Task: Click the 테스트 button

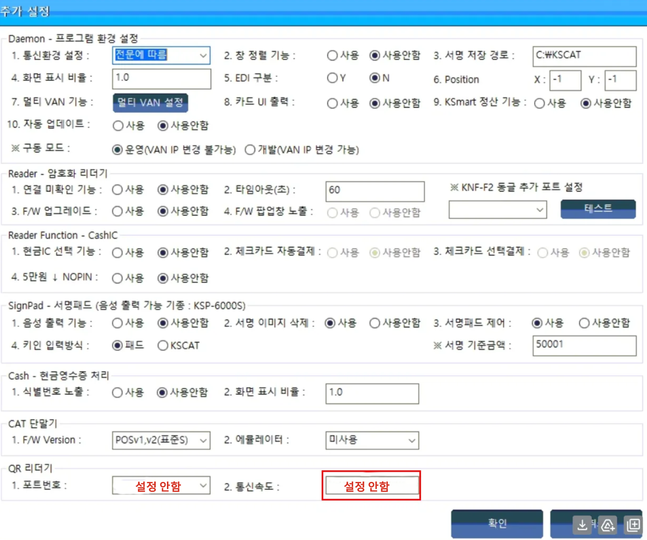Action: point(598,209)
